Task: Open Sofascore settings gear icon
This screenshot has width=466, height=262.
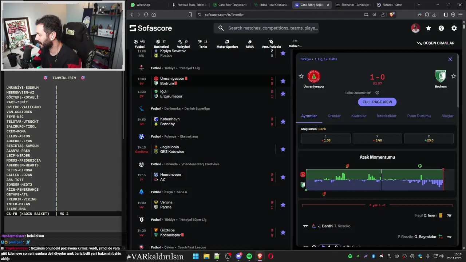Action: [x=454, y=28]
